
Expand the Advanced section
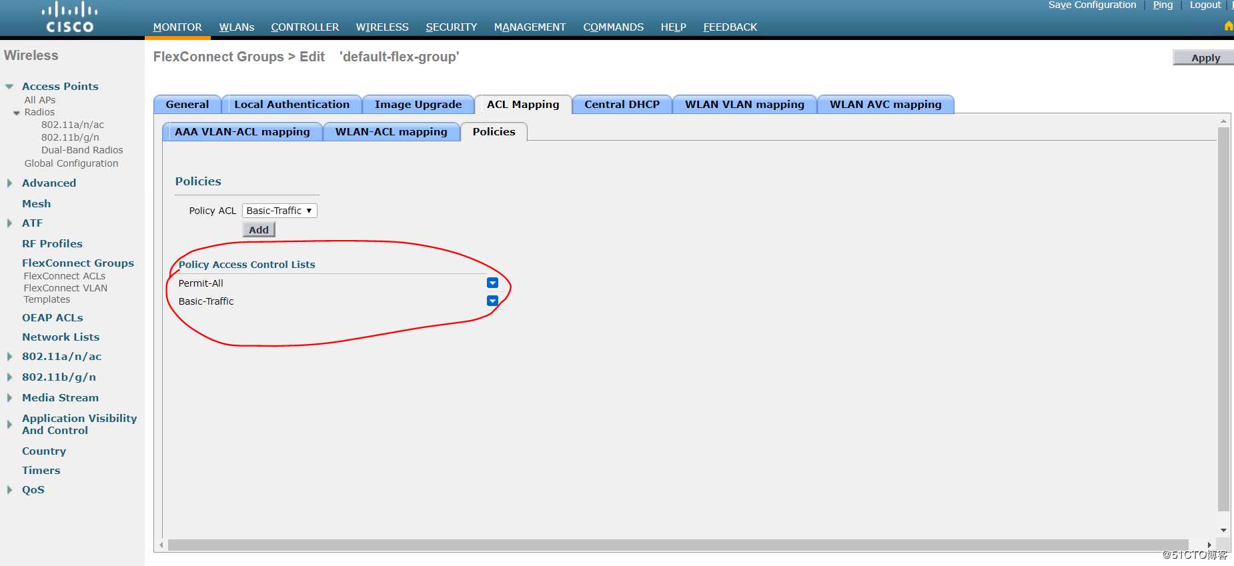pos(9,183)
